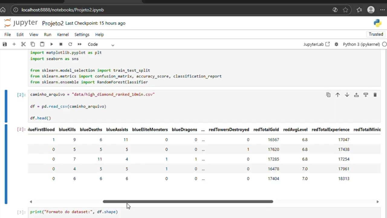This screenshot has height=218, width=387.
Task: Interrupt the kernel with stop icon
Action: tap(61, 44)
